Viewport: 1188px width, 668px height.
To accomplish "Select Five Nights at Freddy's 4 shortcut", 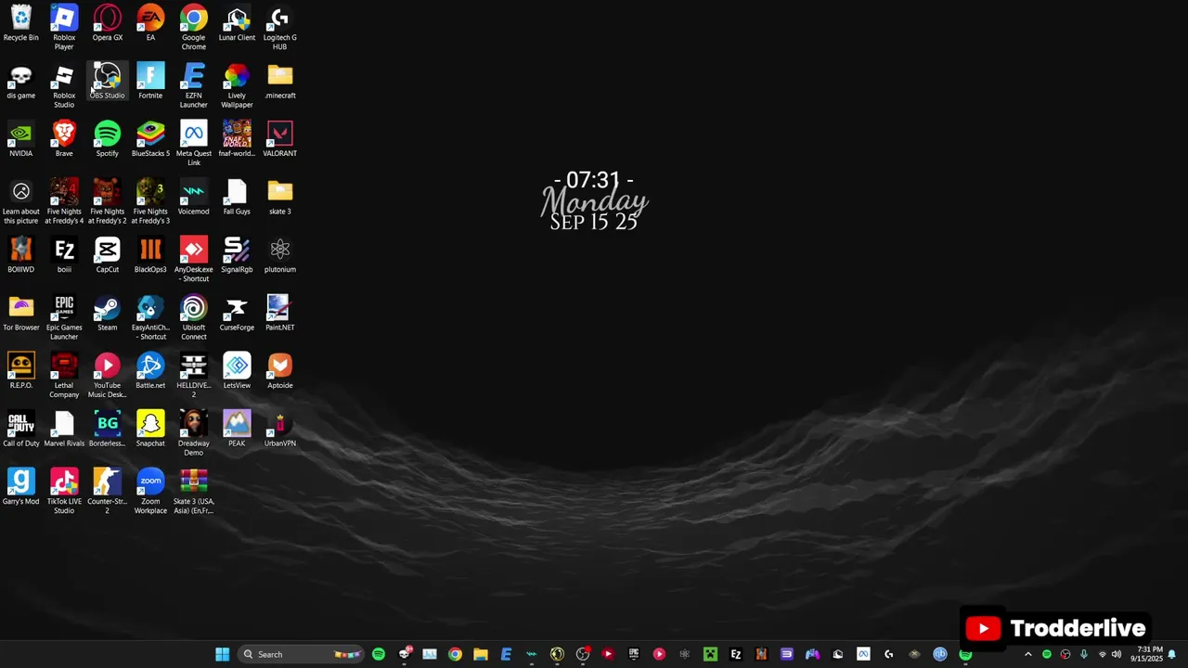I will 64,202.
